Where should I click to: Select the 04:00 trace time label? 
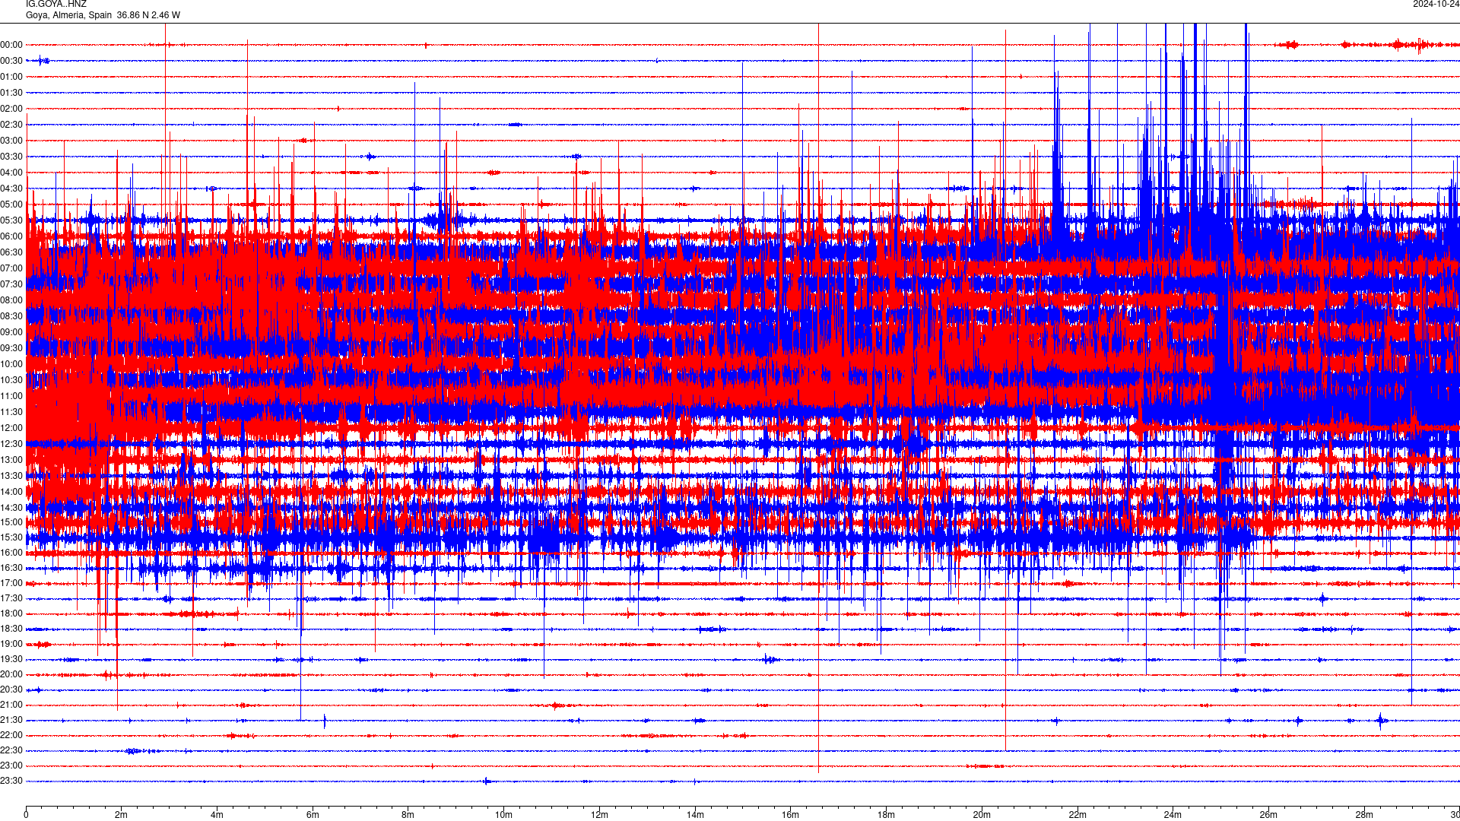(11, 173)
